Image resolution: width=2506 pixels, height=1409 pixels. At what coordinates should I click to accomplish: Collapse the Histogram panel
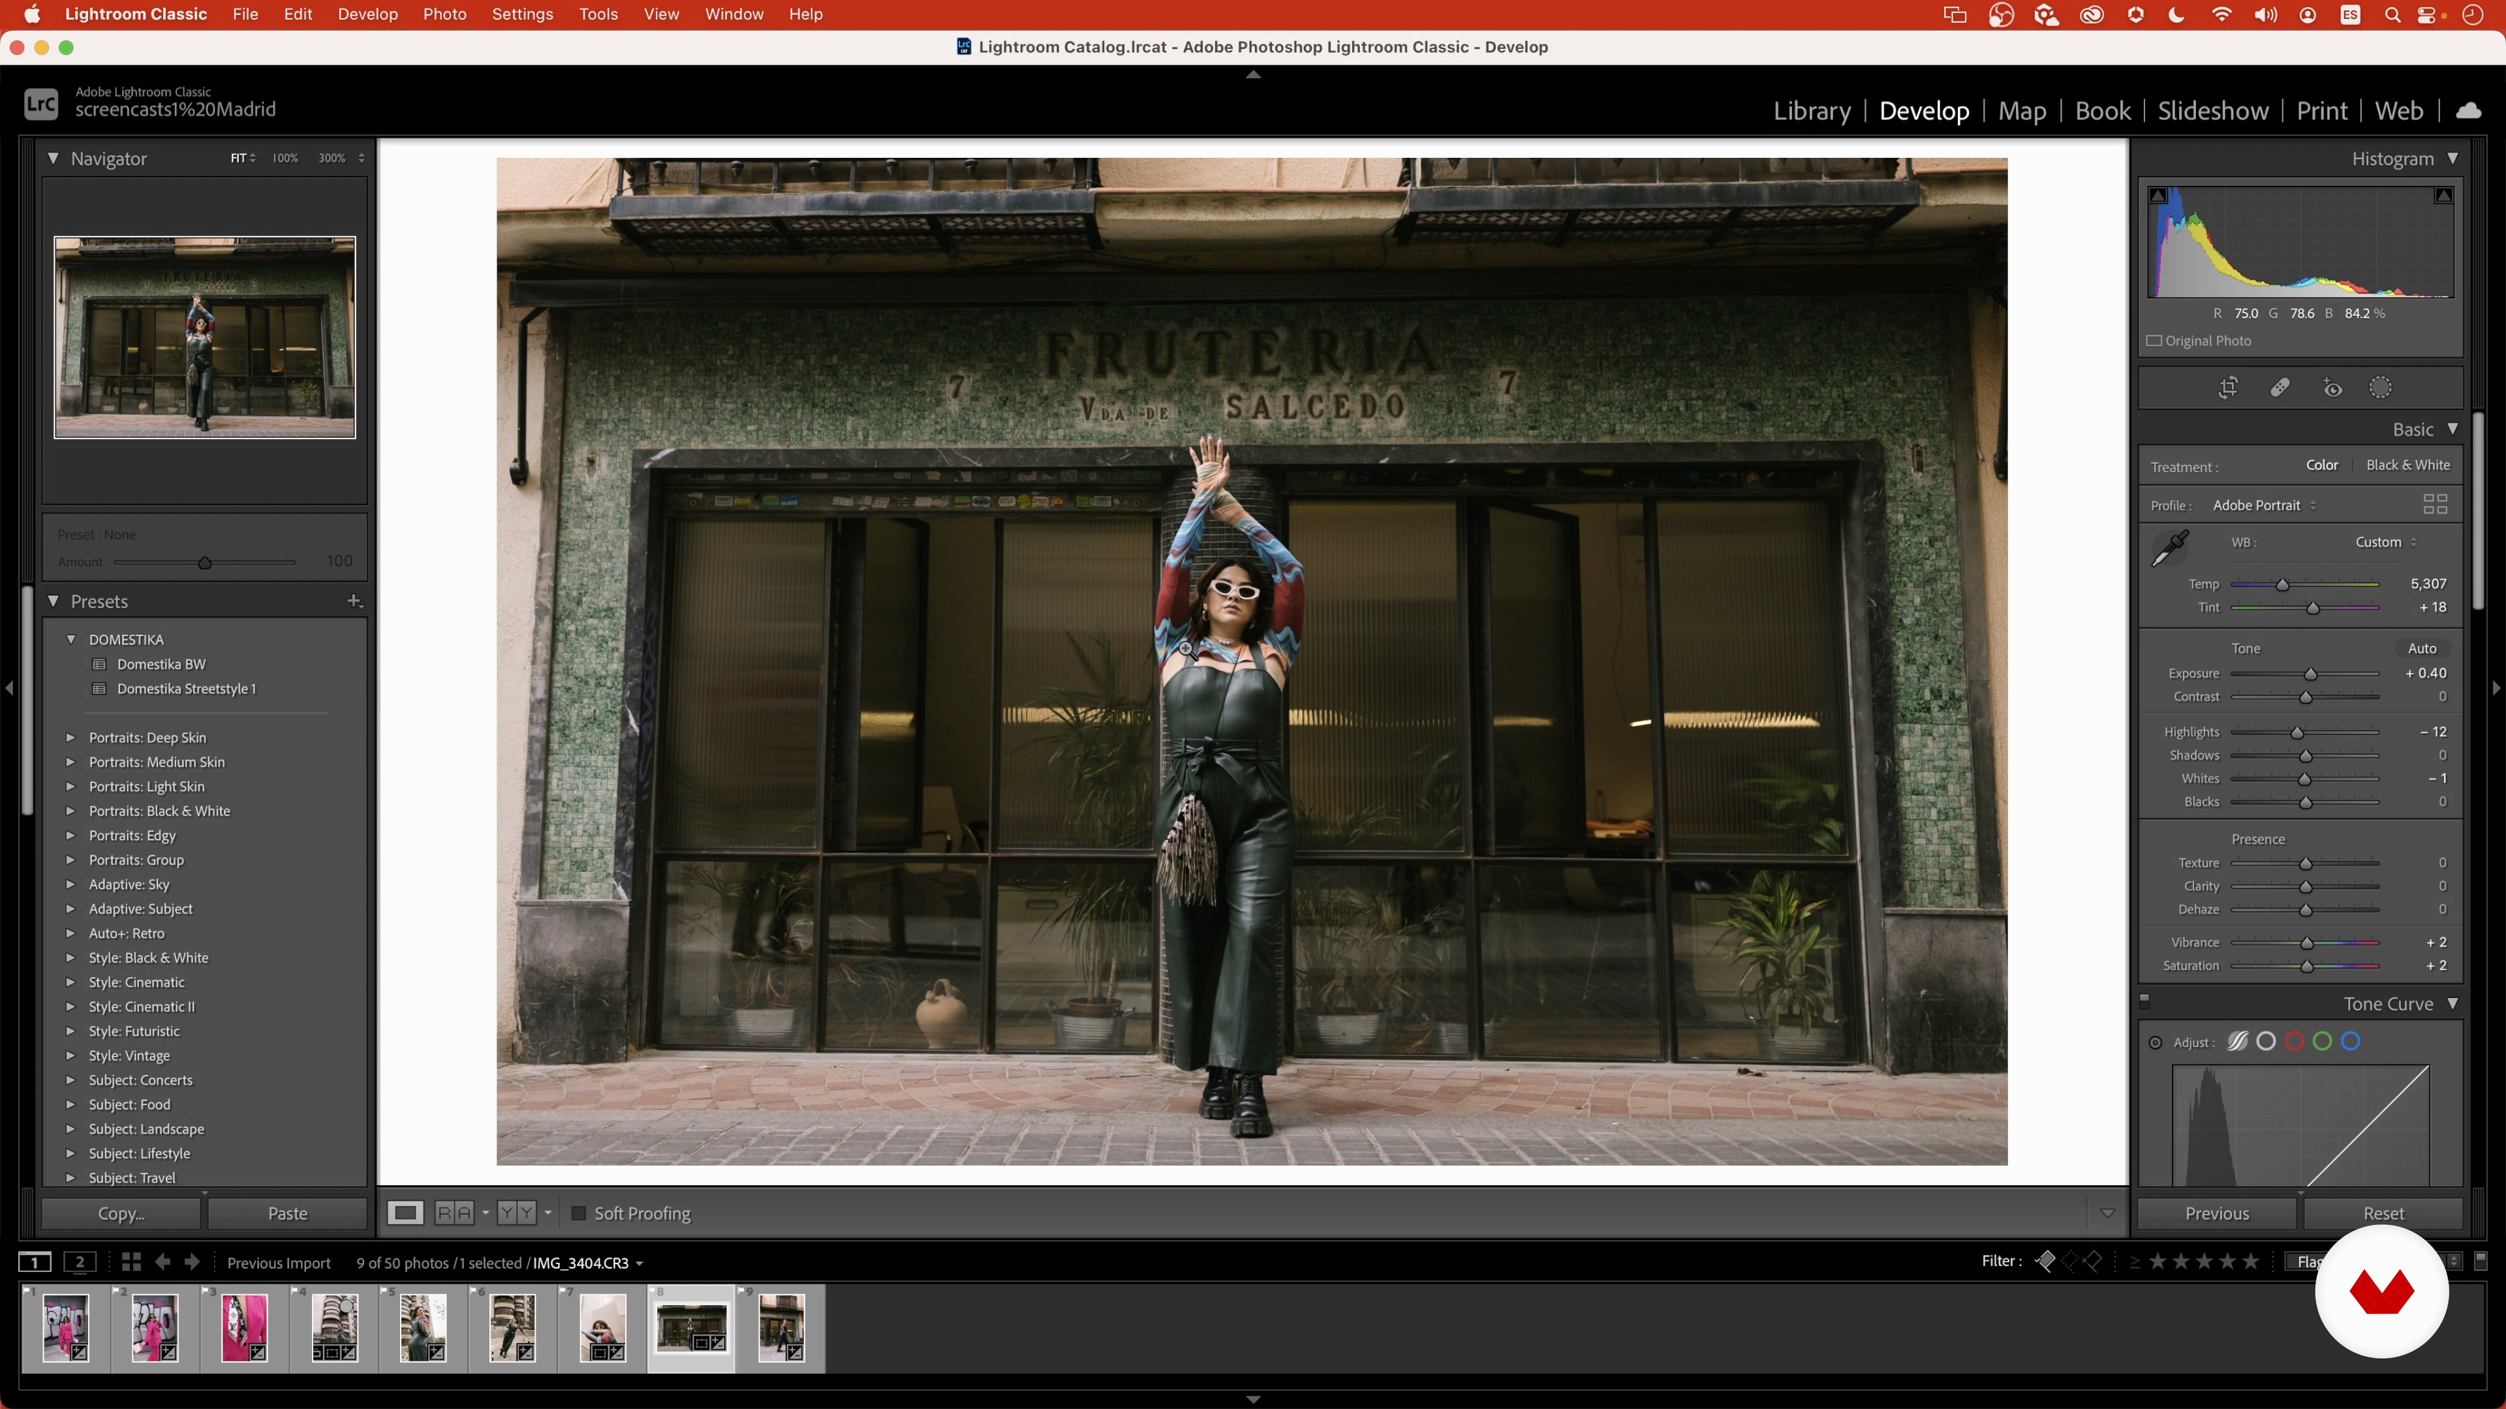2452,157
